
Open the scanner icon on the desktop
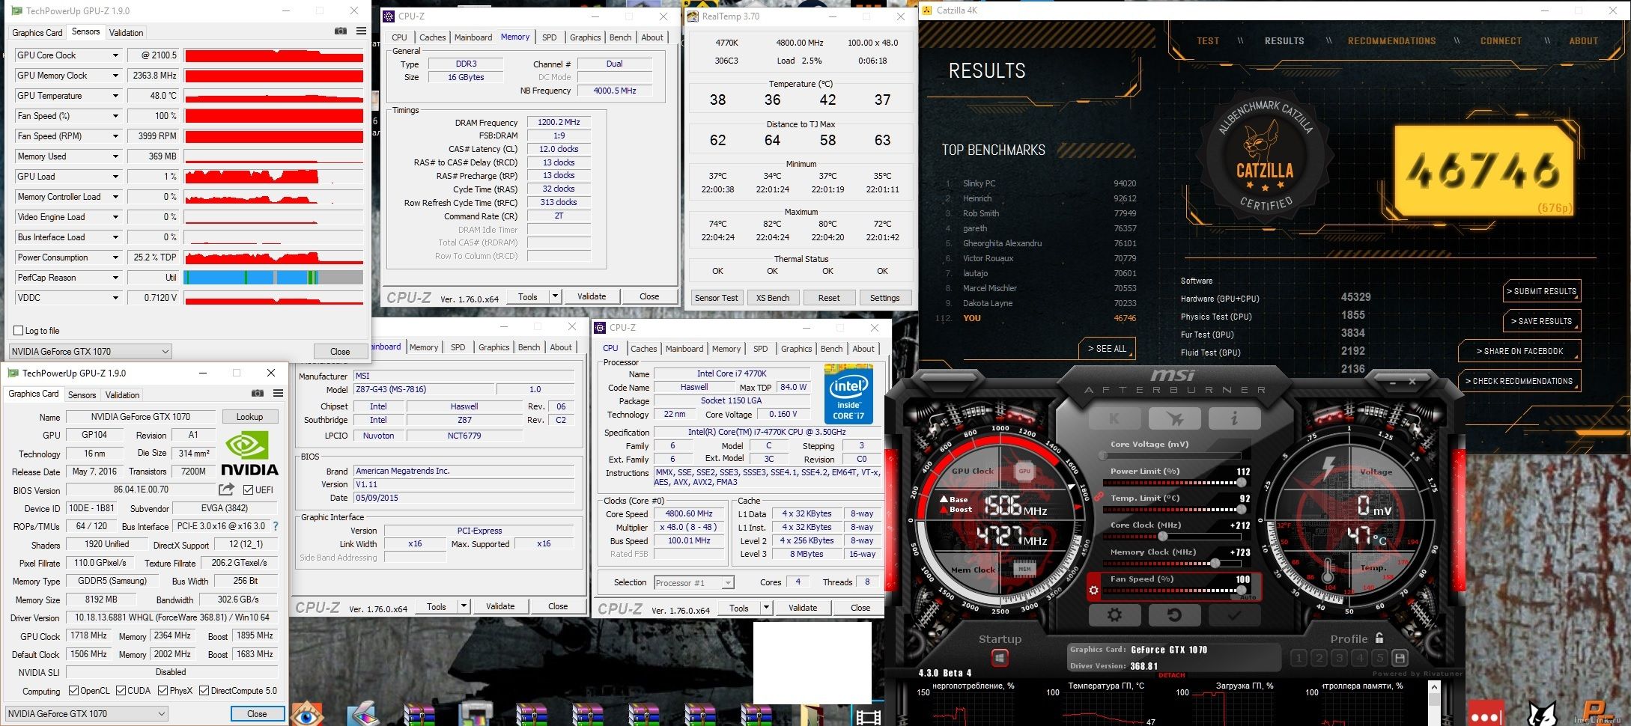tap(362, 714)
